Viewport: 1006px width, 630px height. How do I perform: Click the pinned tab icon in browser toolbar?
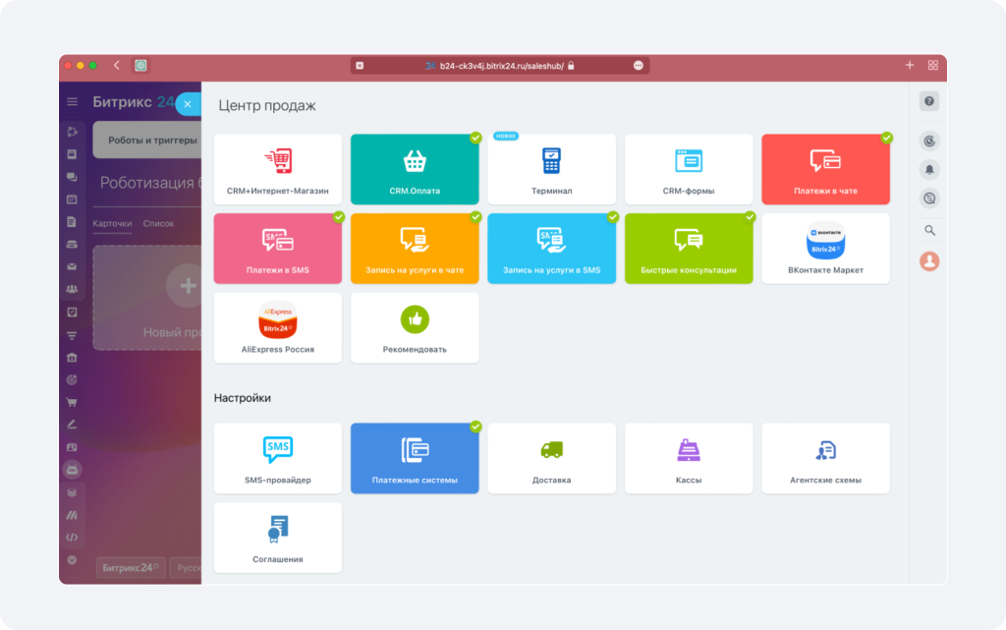(x=140, y=66)
